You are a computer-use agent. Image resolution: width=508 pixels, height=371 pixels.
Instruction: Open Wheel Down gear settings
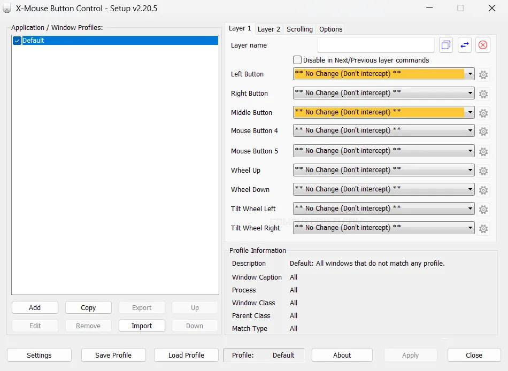(483, 190)
